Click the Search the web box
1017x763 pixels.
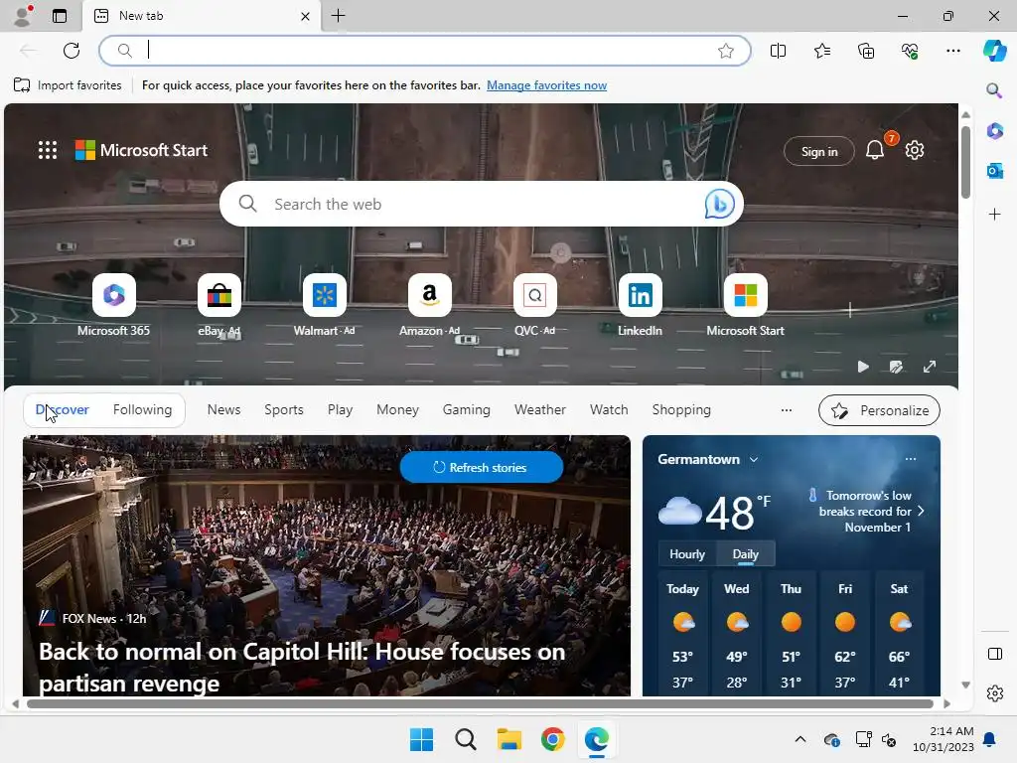tap(482, 204)
